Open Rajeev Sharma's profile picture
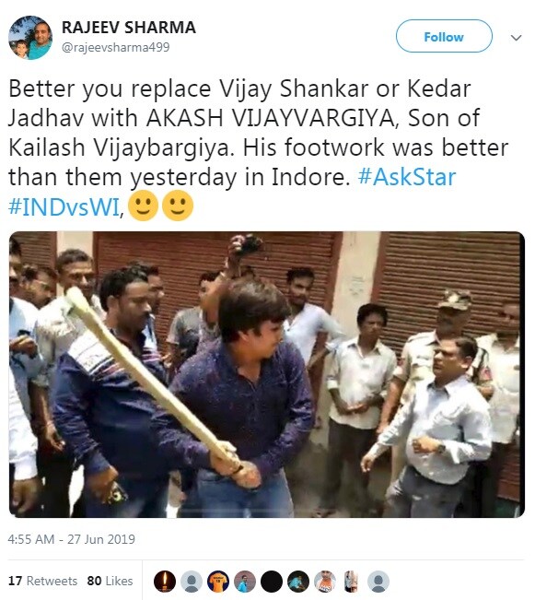The image size is (535, 600). 30,38
